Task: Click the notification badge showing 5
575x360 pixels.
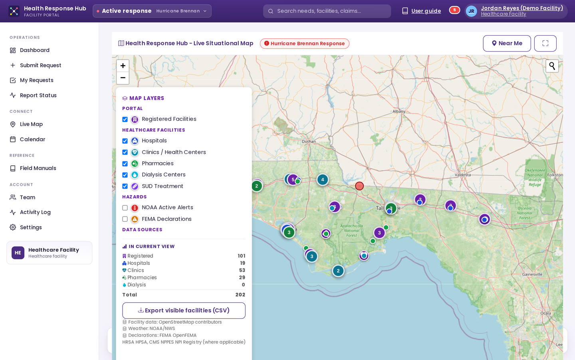Action: pos(454,10)
